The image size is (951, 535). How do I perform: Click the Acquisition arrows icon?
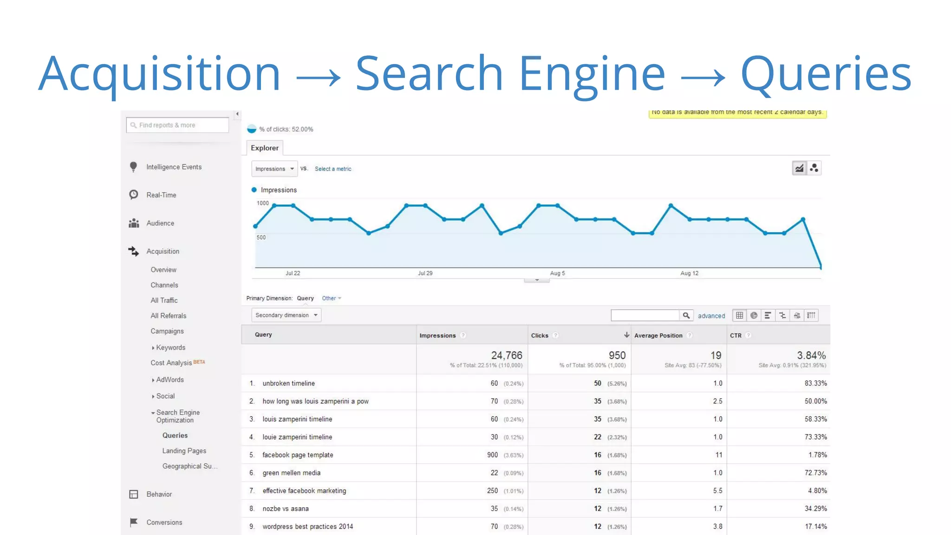[x=134, y=251]
